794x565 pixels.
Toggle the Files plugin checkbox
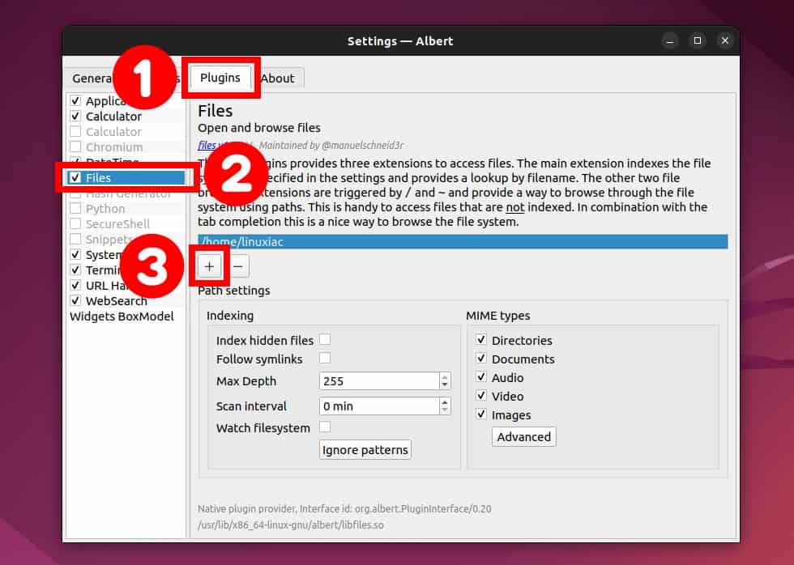click(75, 177)
